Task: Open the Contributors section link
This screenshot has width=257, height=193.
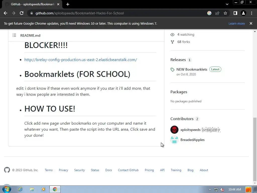Action: (x=182, y=119)
